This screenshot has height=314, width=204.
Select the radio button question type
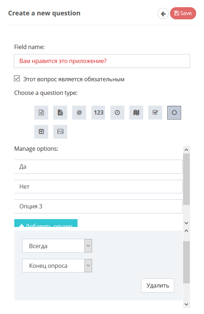pos(174,112)
